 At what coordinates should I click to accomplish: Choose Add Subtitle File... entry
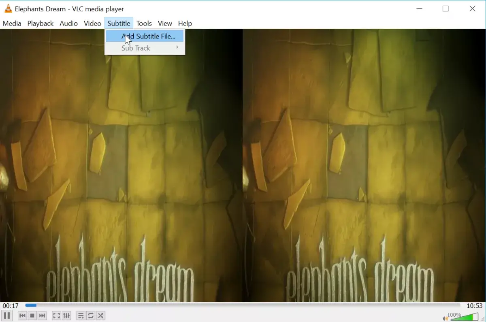pos(145,36)
